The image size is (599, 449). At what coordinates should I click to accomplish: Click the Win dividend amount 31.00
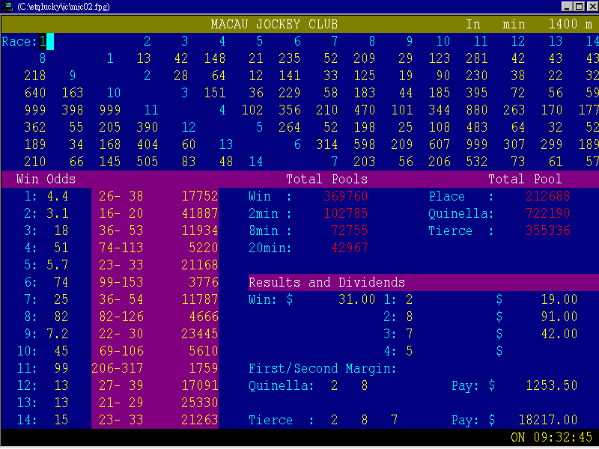356,299
